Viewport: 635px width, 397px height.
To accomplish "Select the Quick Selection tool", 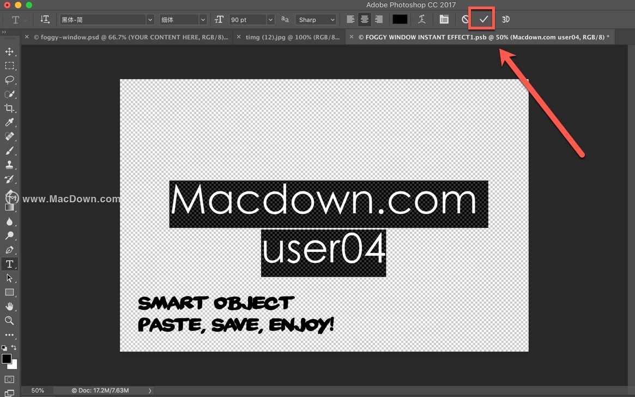I will pyautogui.click(x=9, y=94).
